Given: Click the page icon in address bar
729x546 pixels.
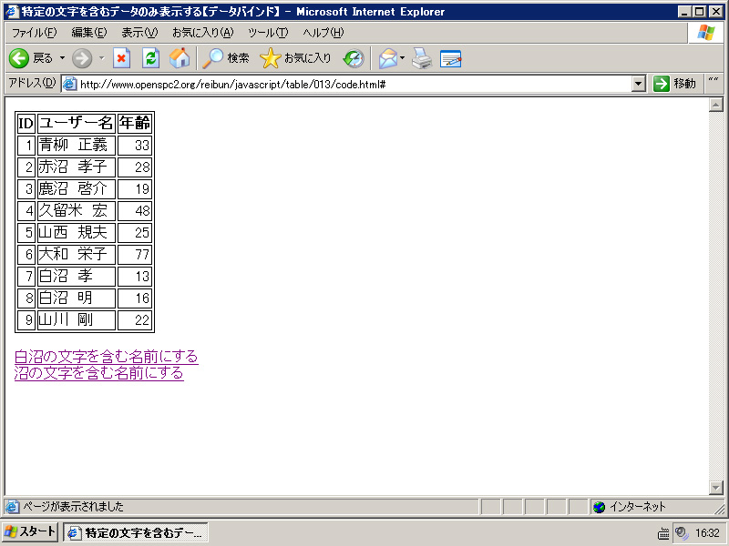Looking at the screenshot, I should click(70, 84).
